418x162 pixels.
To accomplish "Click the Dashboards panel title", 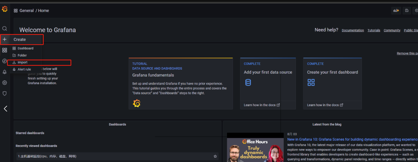I will click(117, 124).
